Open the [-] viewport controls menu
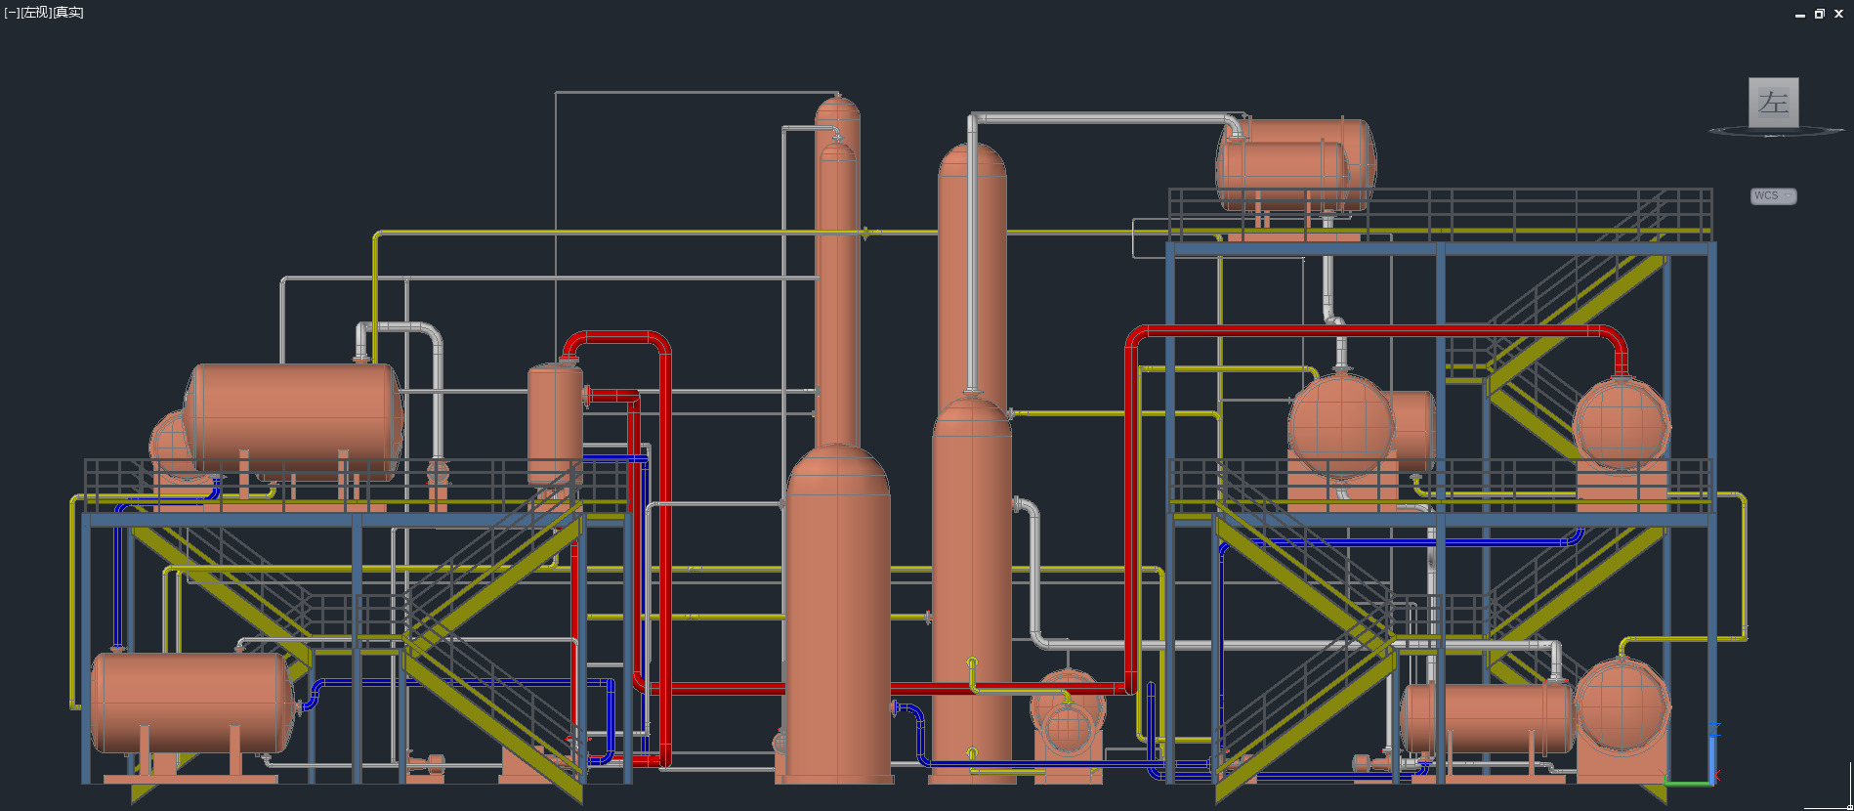Viewport: 1854px width, 811px height. 12,13
